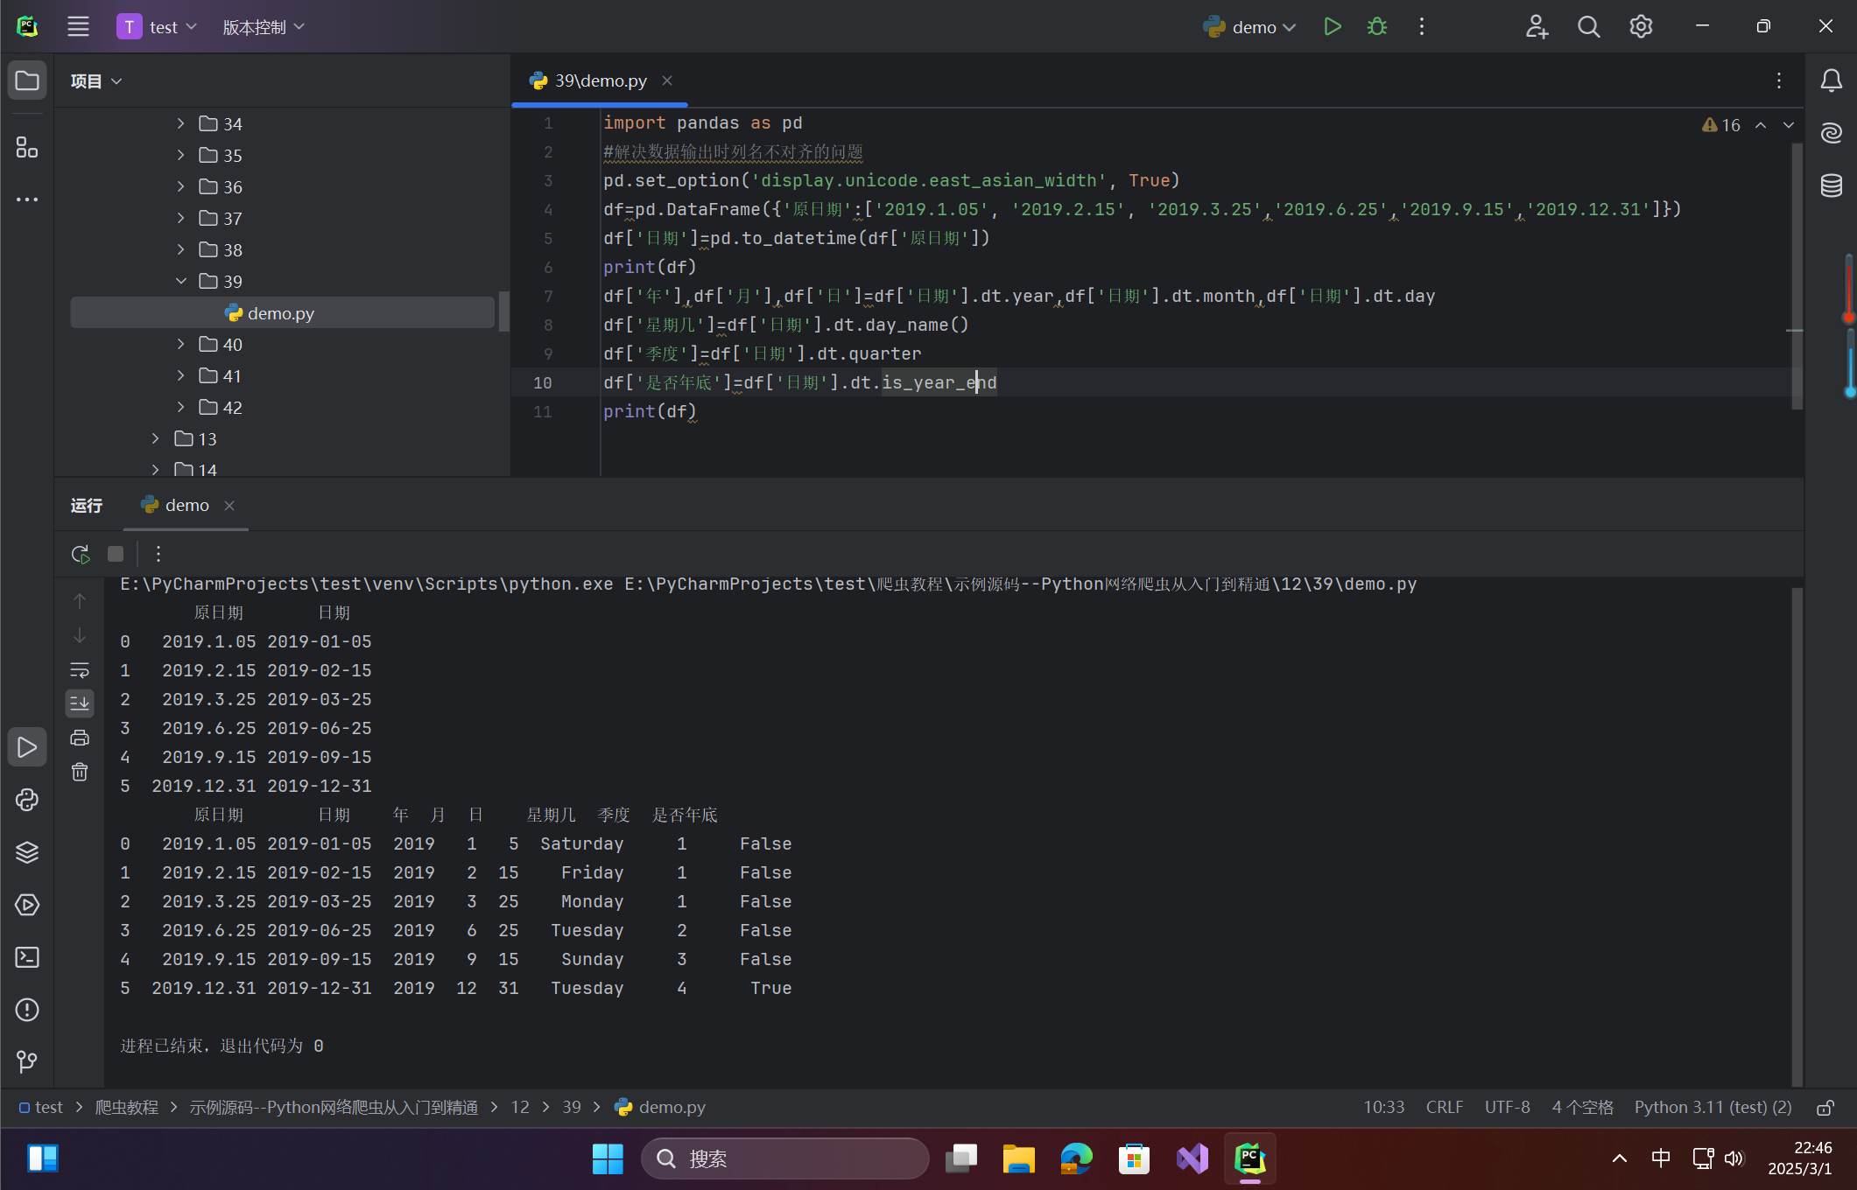The height and width of the screenshot is (1190, 1857).
Task: Open the Python Packages layers icon
Action: [x=27, y=852]
